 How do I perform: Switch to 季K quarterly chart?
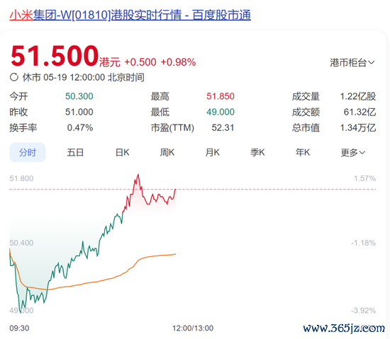tap(257, 152)
